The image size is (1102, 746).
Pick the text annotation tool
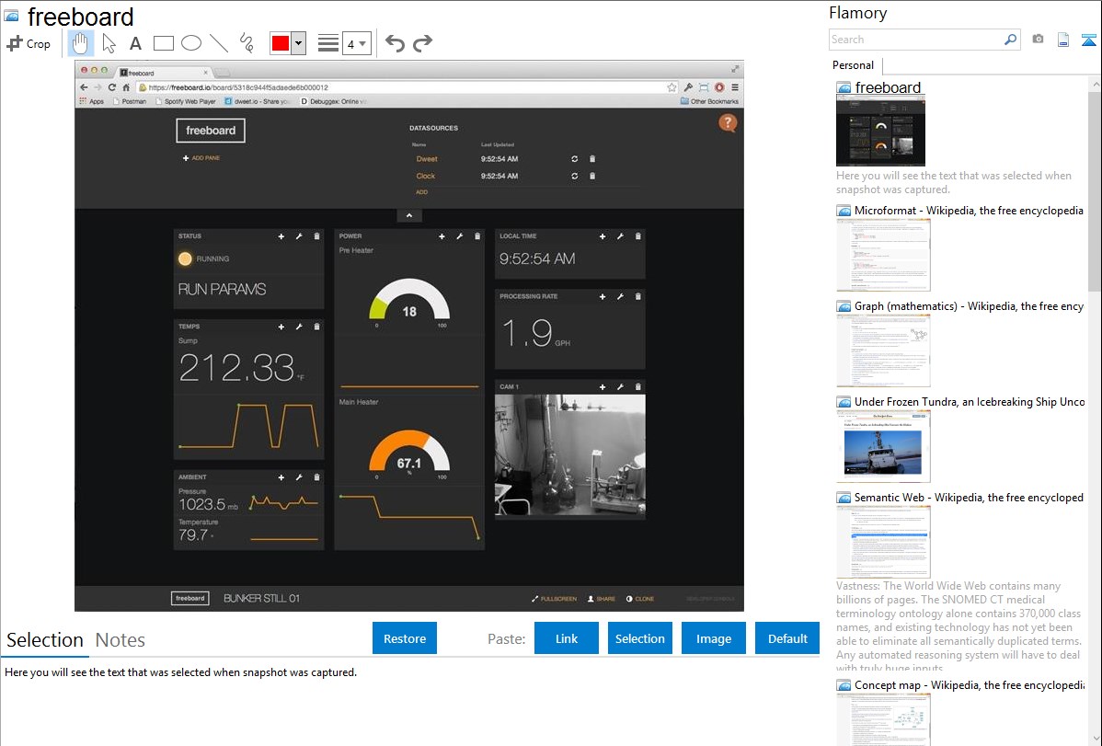tap(135, 43)
